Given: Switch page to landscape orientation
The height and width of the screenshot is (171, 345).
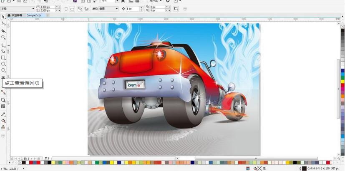Looking at the screenshot, I should (72, 8).
